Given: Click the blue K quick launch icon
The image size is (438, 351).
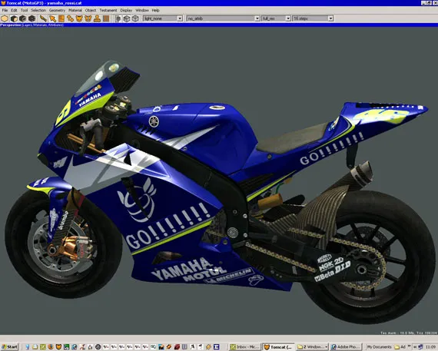Looking at the screenshot, I should [x=216, y=347].
